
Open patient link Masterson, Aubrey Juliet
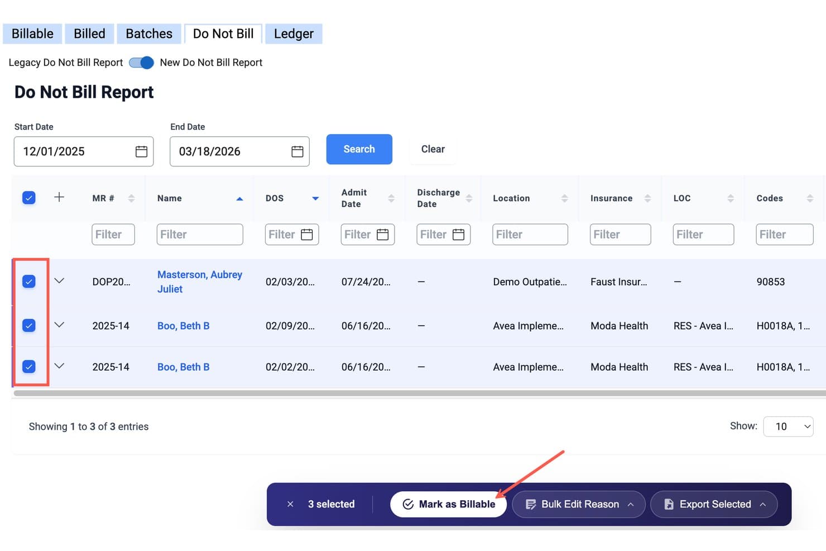tap(200, 282)
